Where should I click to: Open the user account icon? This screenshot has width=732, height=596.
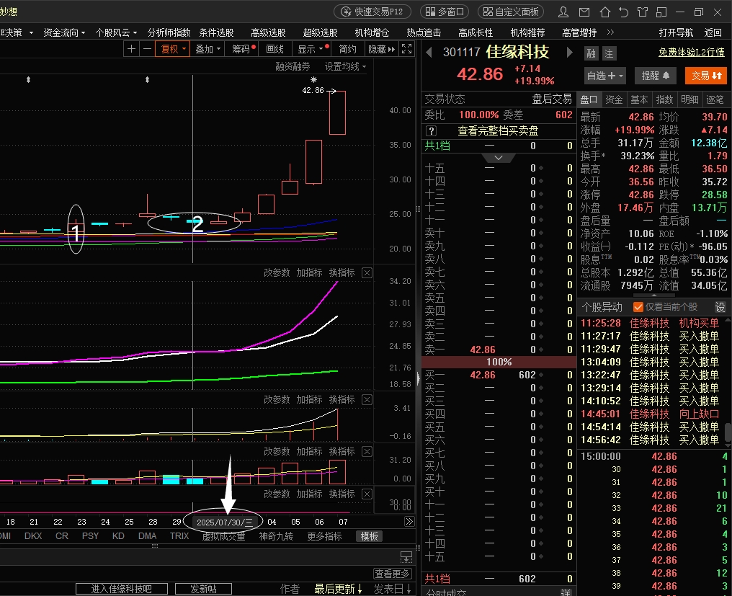[563, 12]
